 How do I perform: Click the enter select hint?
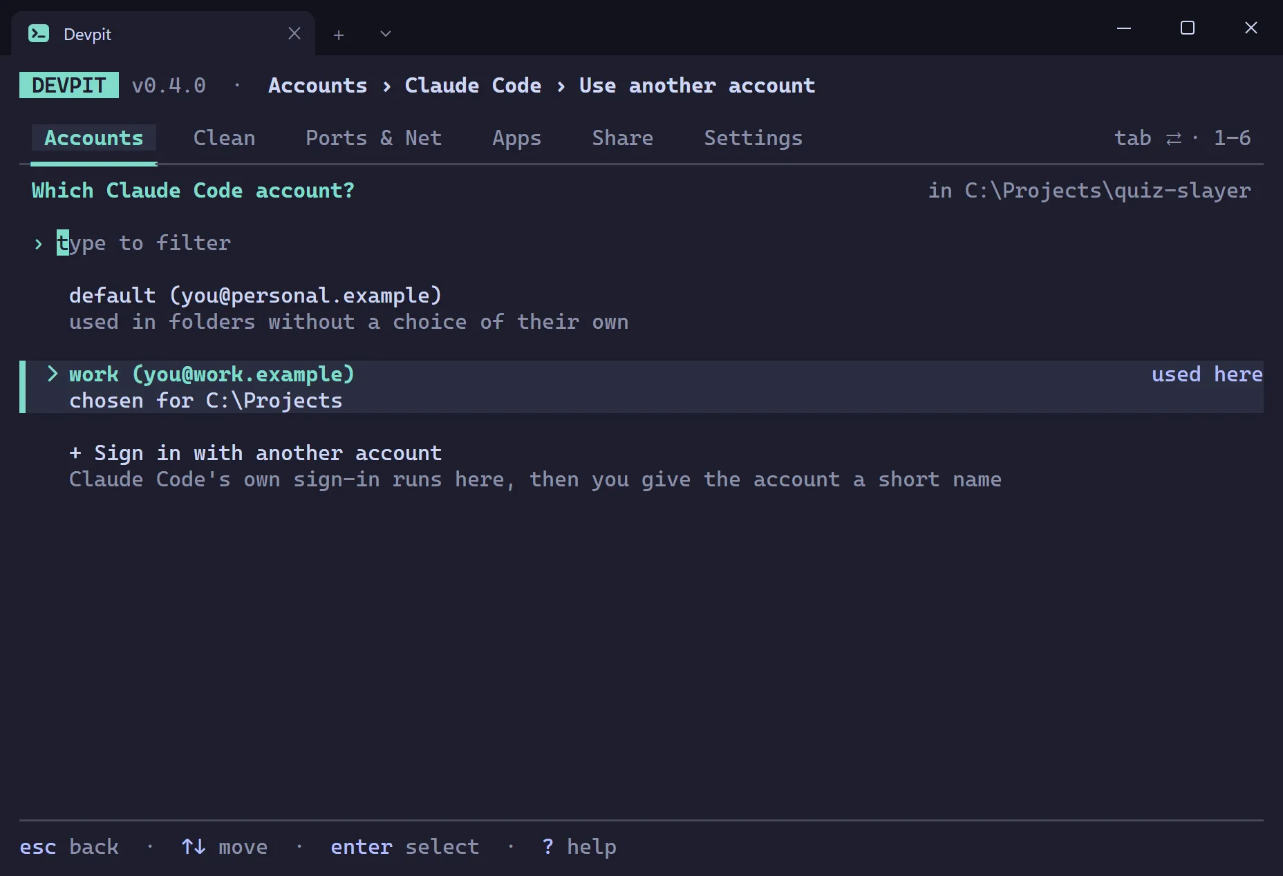[404, 847]
